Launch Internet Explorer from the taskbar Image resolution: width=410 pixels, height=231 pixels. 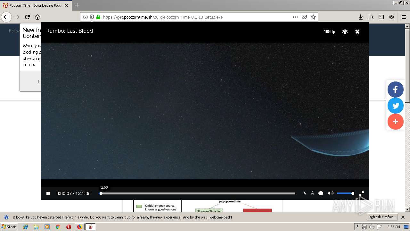point(26,227)
